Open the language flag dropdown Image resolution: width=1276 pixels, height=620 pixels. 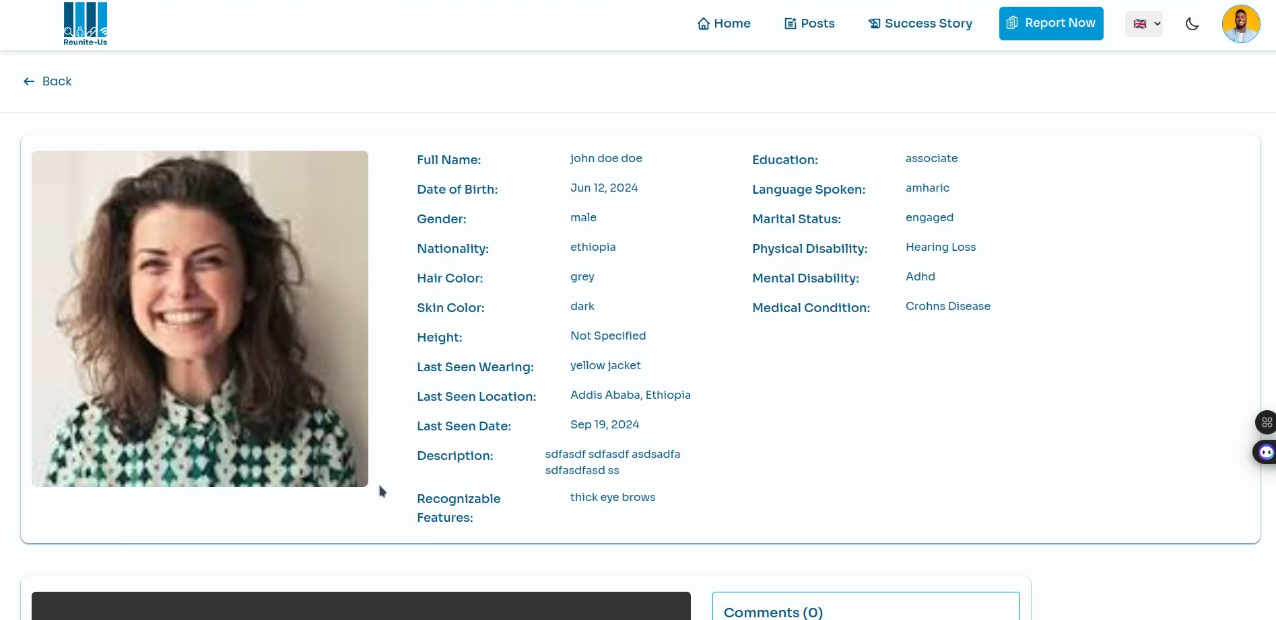1144,24
